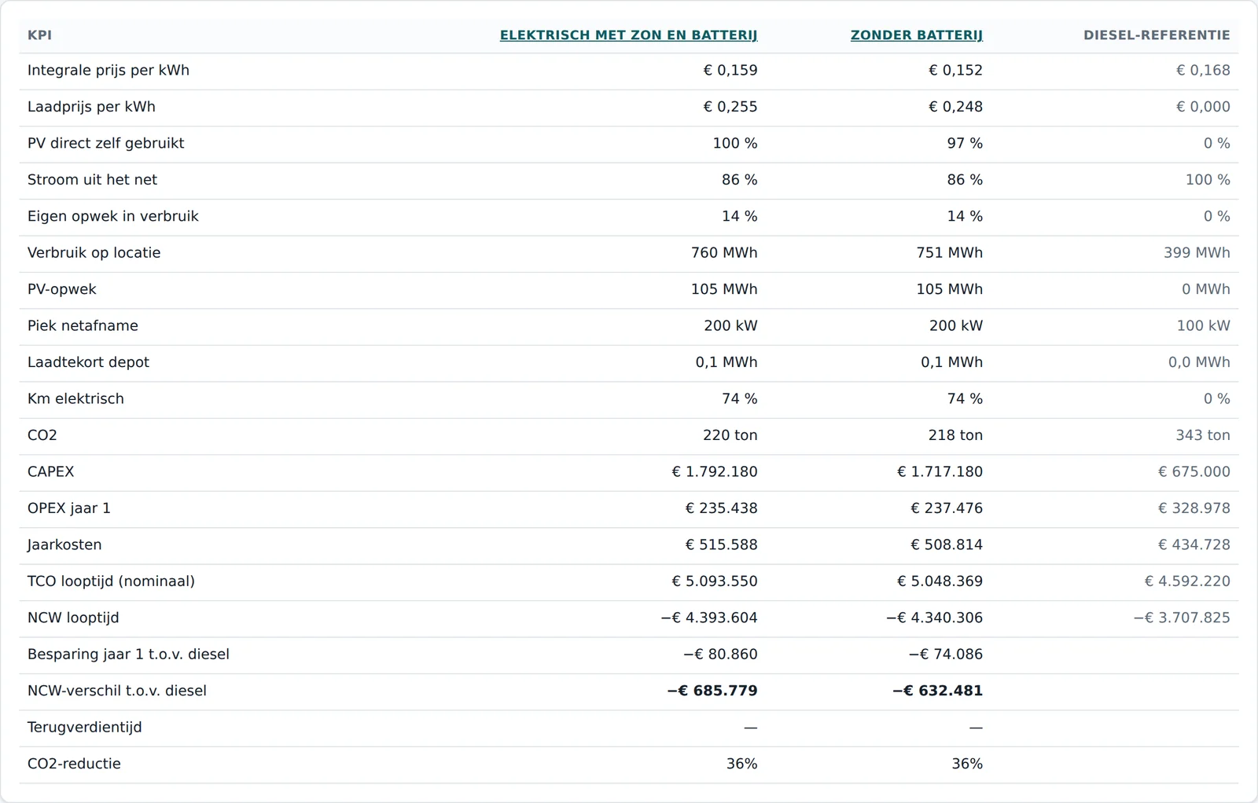Screen dimensions: 1258x803
Task: Click the TCO value '€ 5.093.550'
Action: 715,581
